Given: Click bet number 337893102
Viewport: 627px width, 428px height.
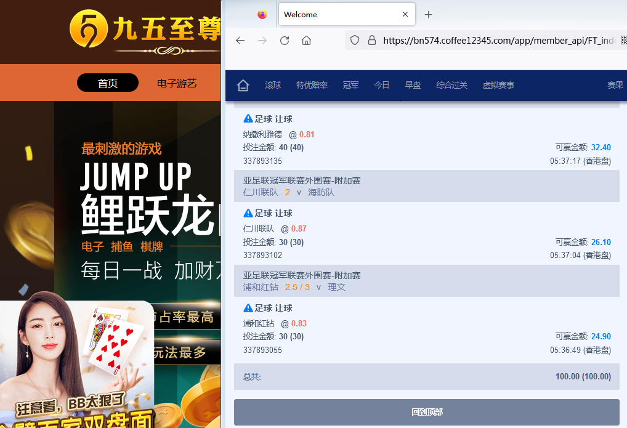Looking at the screenshot, I should point(262,255).
